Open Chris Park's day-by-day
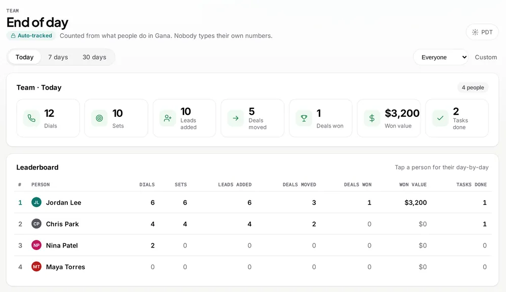The image size is (506, 292). pos(252,224)
